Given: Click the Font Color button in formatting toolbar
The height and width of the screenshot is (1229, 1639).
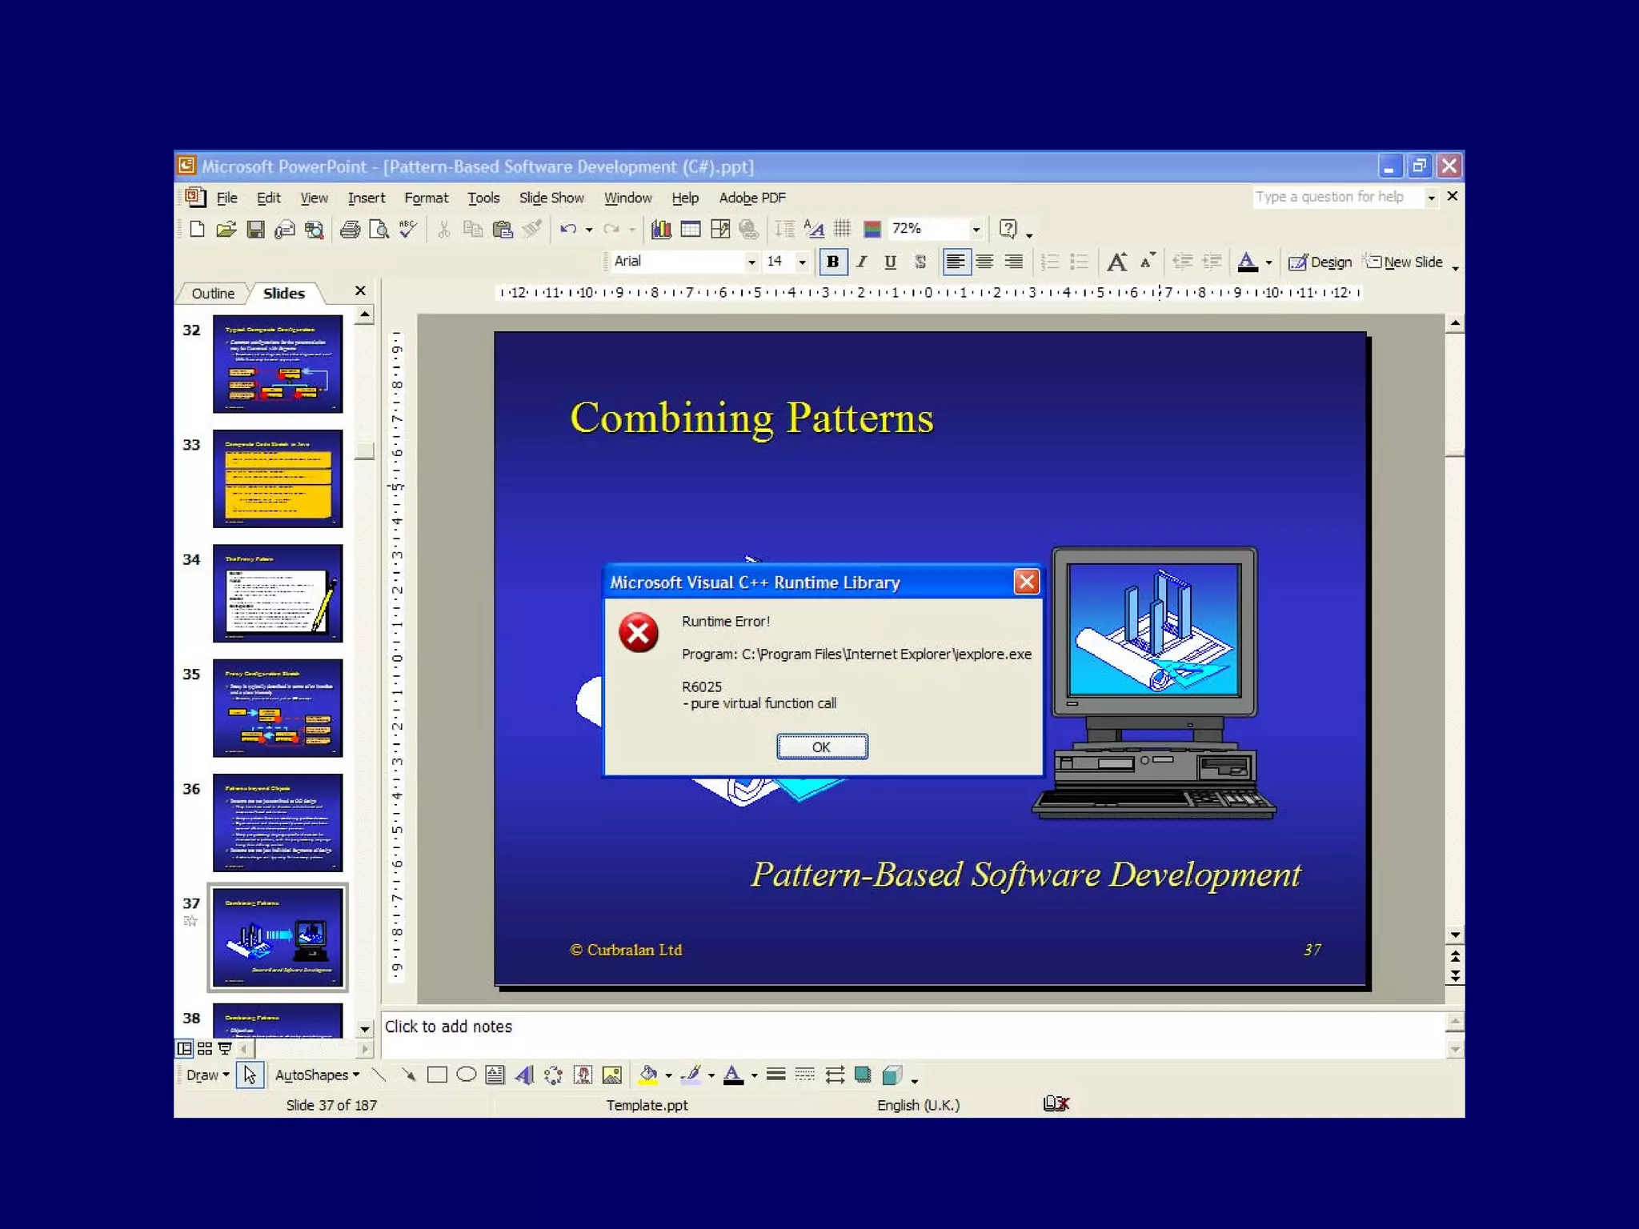Looking at the screenshot, I should pyautogui.click(x=1247, y=262).
